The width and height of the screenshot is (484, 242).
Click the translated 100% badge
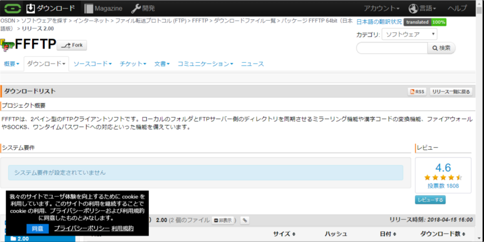coord(425,22)
